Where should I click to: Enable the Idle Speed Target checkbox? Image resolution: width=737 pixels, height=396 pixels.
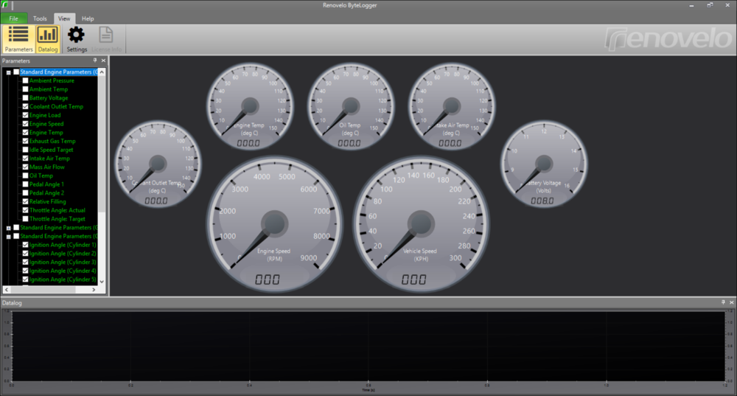click(25, 150)
